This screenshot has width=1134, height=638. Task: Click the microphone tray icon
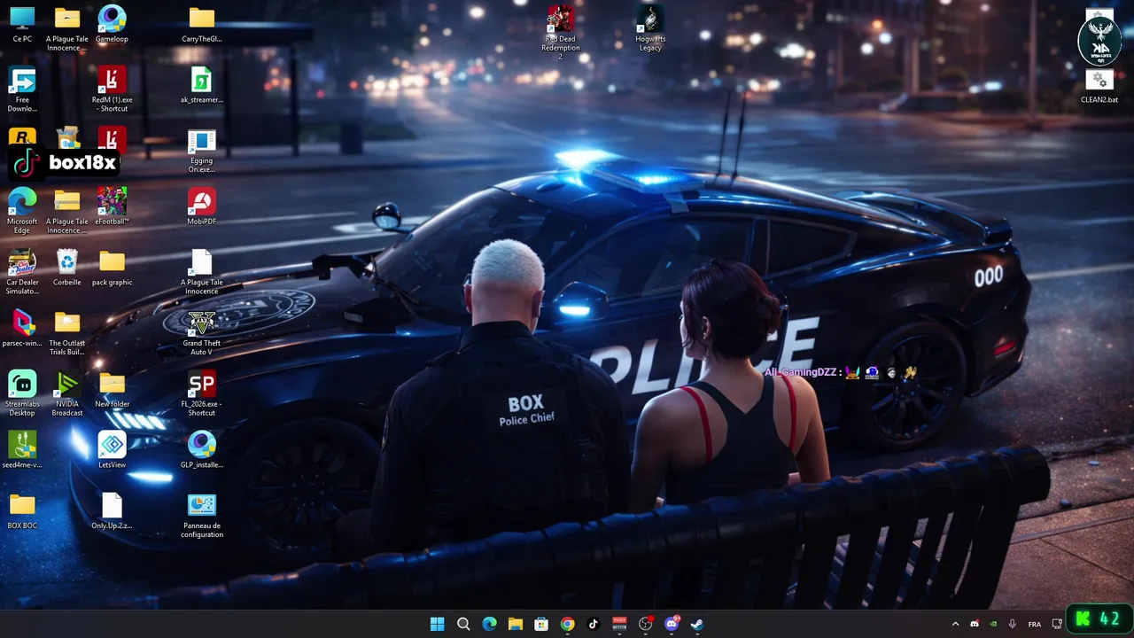click(1012, 624)
